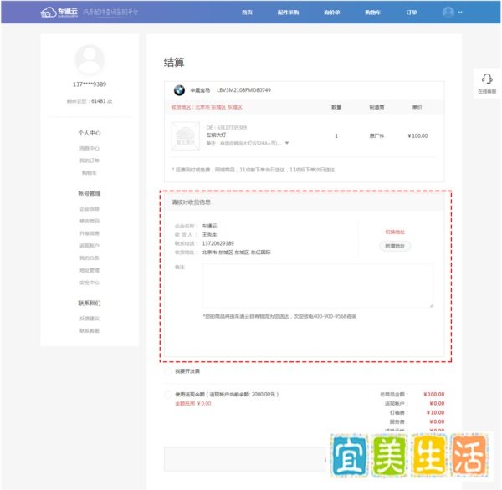The height and width of the screenshot is (490, 502).
Task: Click the 左前大灯 product name
Action: coord(216,135)
